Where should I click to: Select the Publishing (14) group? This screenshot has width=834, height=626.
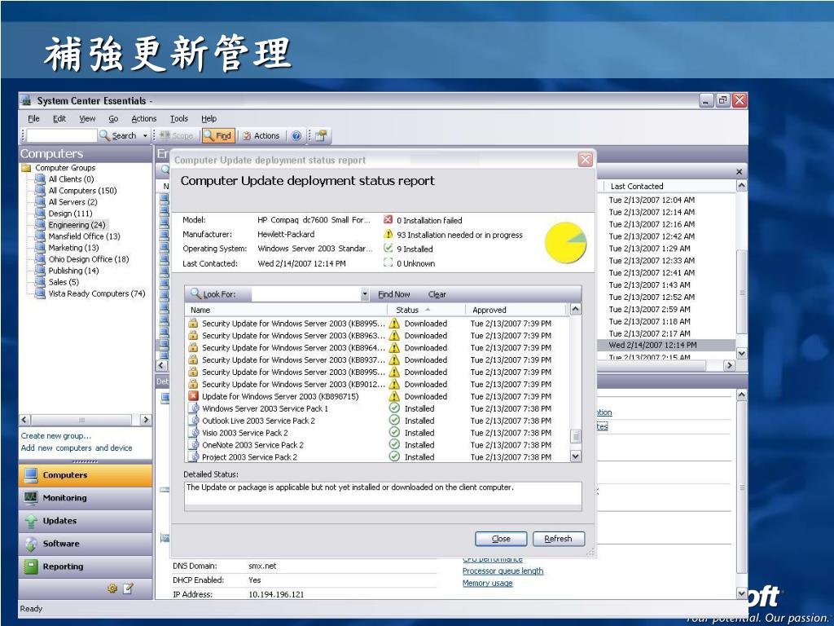coord(73,271)
